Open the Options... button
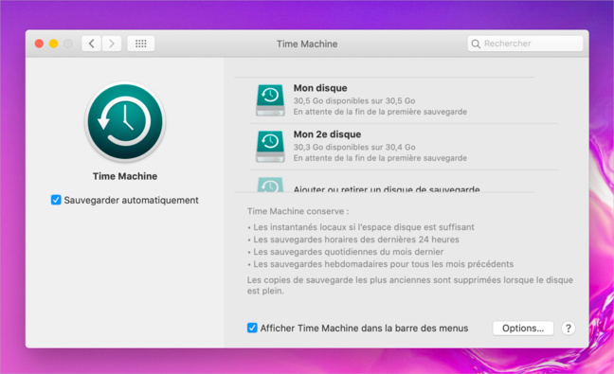 [x=523, y=329]
